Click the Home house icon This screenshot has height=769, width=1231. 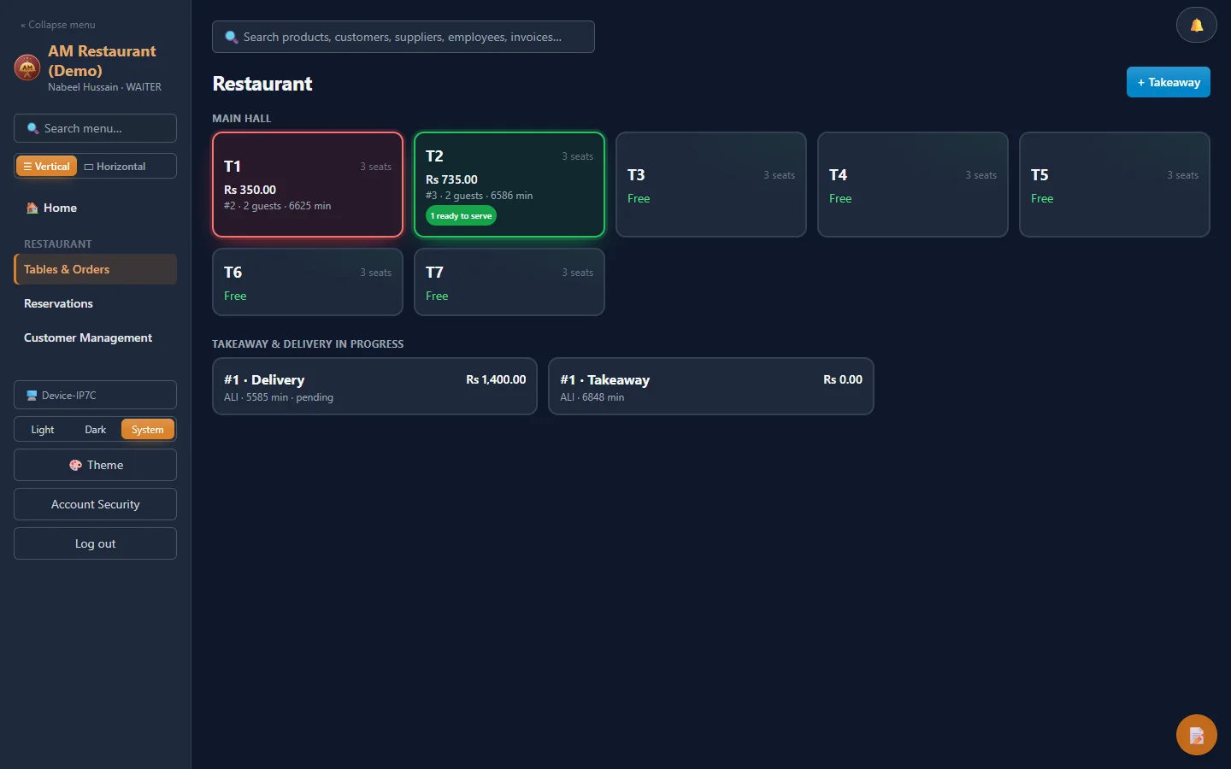pyautogui.click(x=32, y=208)
